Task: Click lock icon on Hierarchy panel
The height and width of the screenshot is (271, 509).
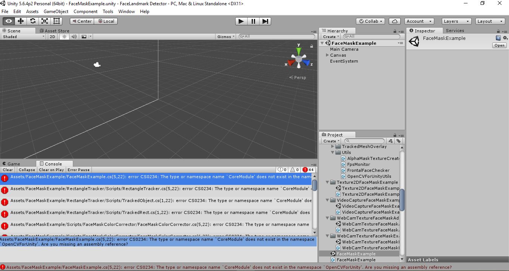Action: tap(395, 31)
